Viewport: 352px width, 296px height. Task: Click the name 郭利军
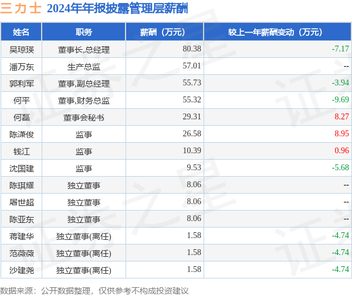coord(22,84)
